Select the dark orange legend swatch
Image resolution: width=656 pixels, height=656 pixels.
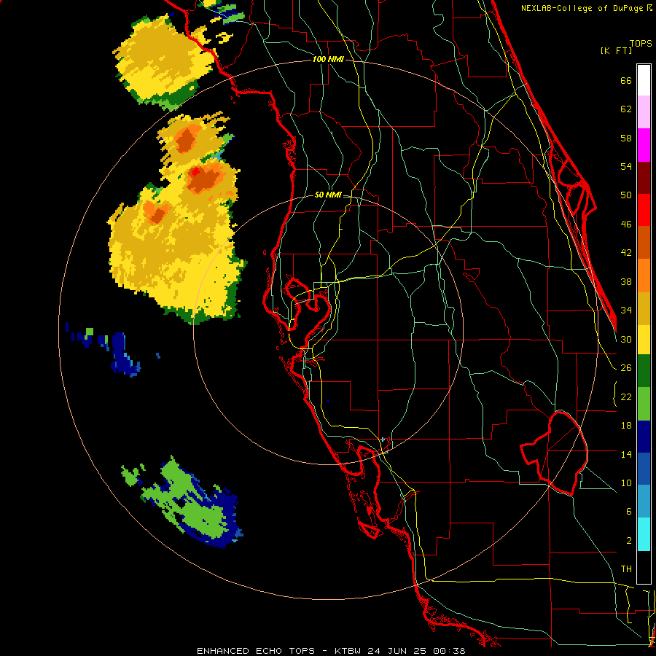click(x=644, y=243)
